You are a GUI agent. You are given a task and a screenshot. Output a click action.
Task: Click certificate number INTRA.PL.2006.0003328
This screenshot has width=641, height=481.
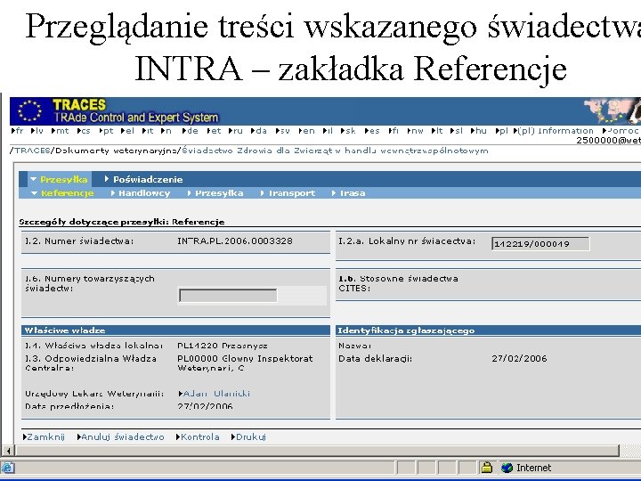point(235,240)
